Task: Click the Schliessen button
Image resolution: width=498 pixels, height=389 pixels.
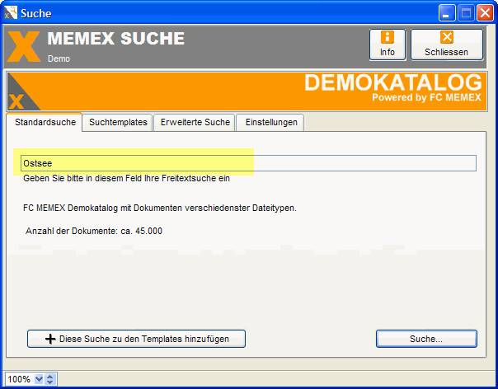Action: point(446,44)
